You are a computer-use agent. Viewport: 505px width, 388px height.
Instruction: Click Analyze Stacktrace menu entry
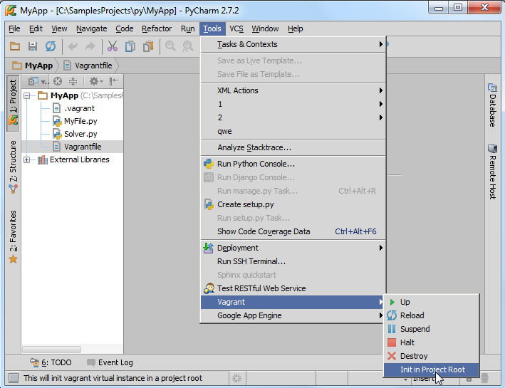coord(293,147)
